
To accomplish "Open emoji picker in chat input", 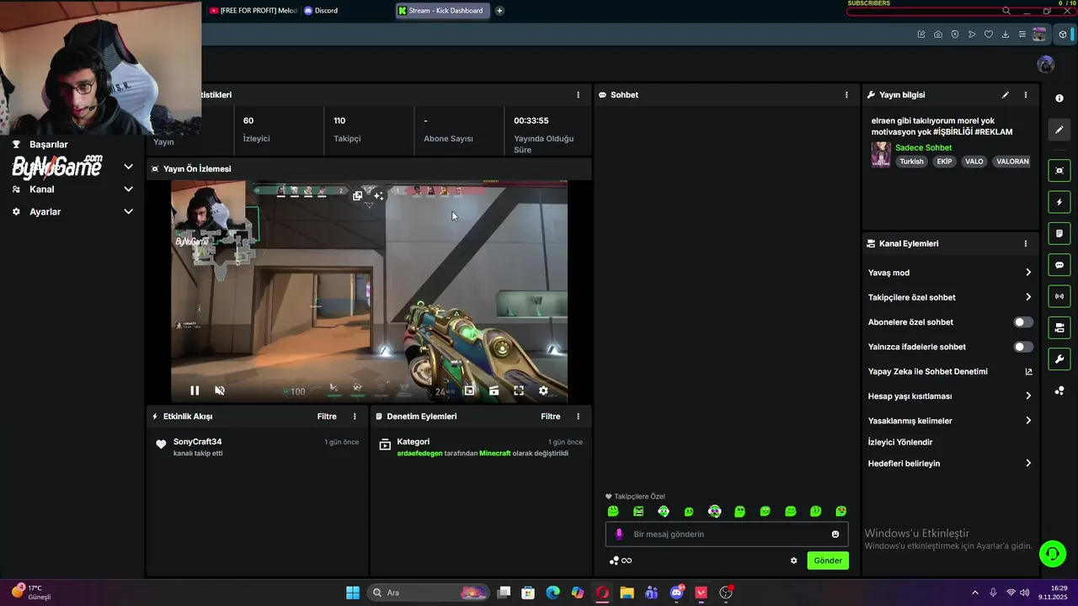I will [835, 534].
